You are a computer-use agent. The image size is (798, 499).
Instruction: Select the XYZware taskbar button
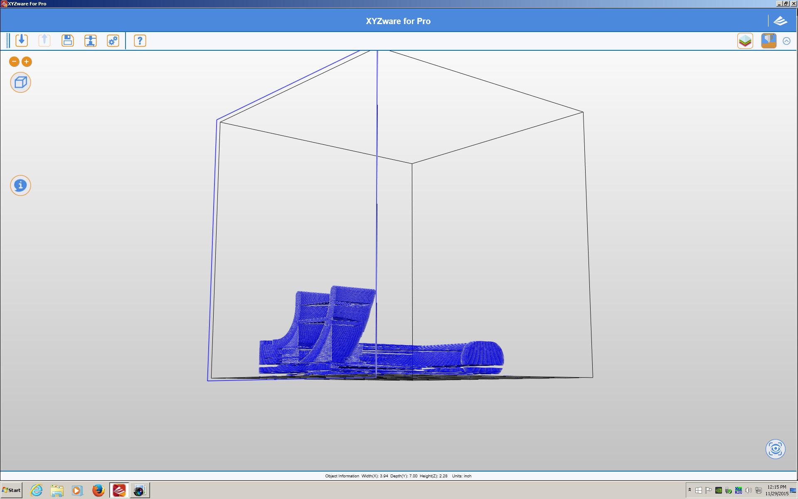tap(119, 490)
